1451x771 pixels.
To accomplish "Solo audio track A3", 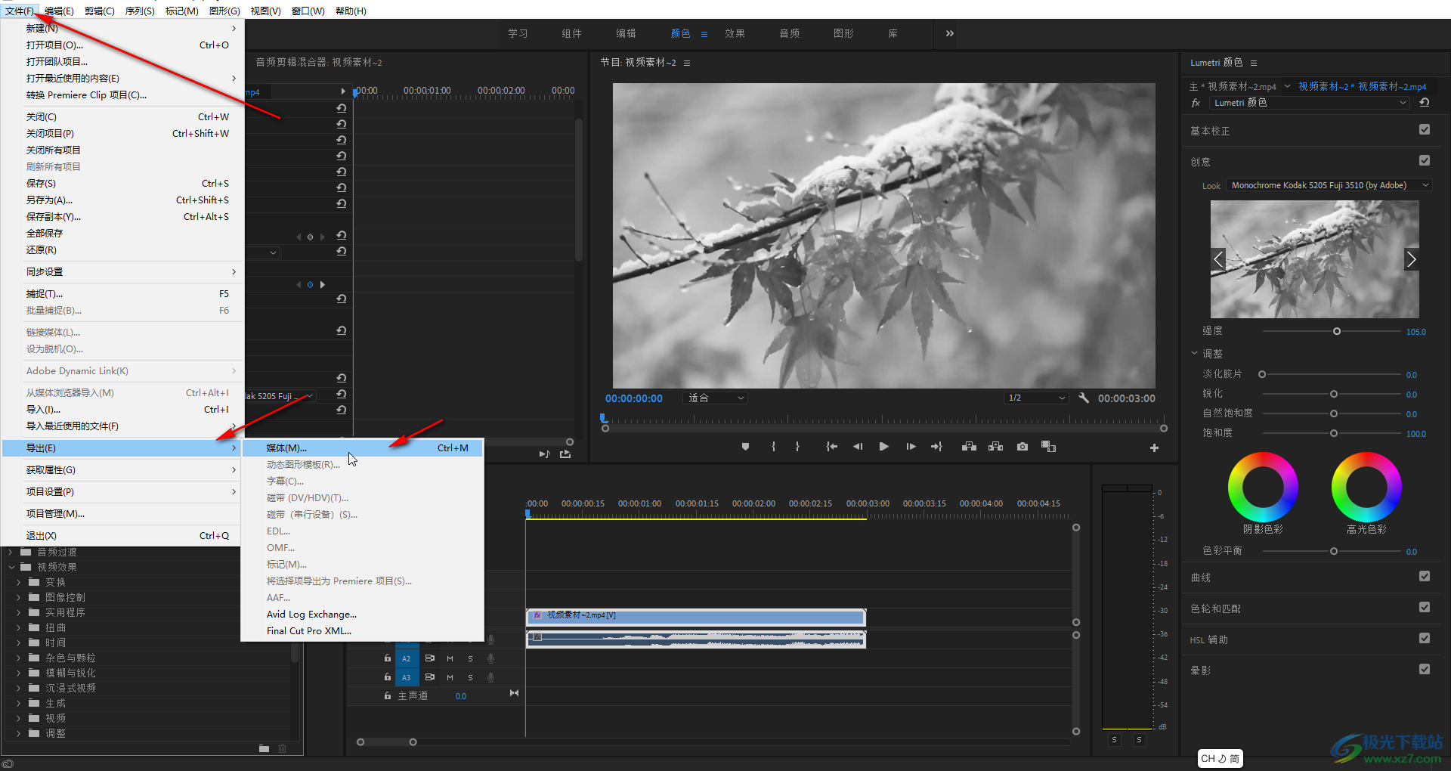I will point(470,677).
